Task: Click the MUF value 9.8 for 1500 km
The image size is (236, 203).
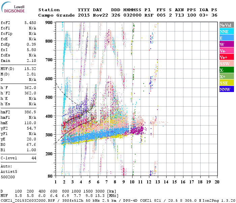Action: [x=89, y=196]
